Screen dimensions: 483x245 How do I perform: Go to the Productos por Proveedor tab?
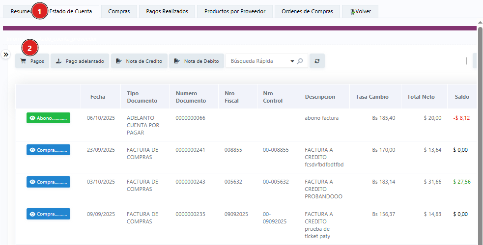click(x=235, y=11)
